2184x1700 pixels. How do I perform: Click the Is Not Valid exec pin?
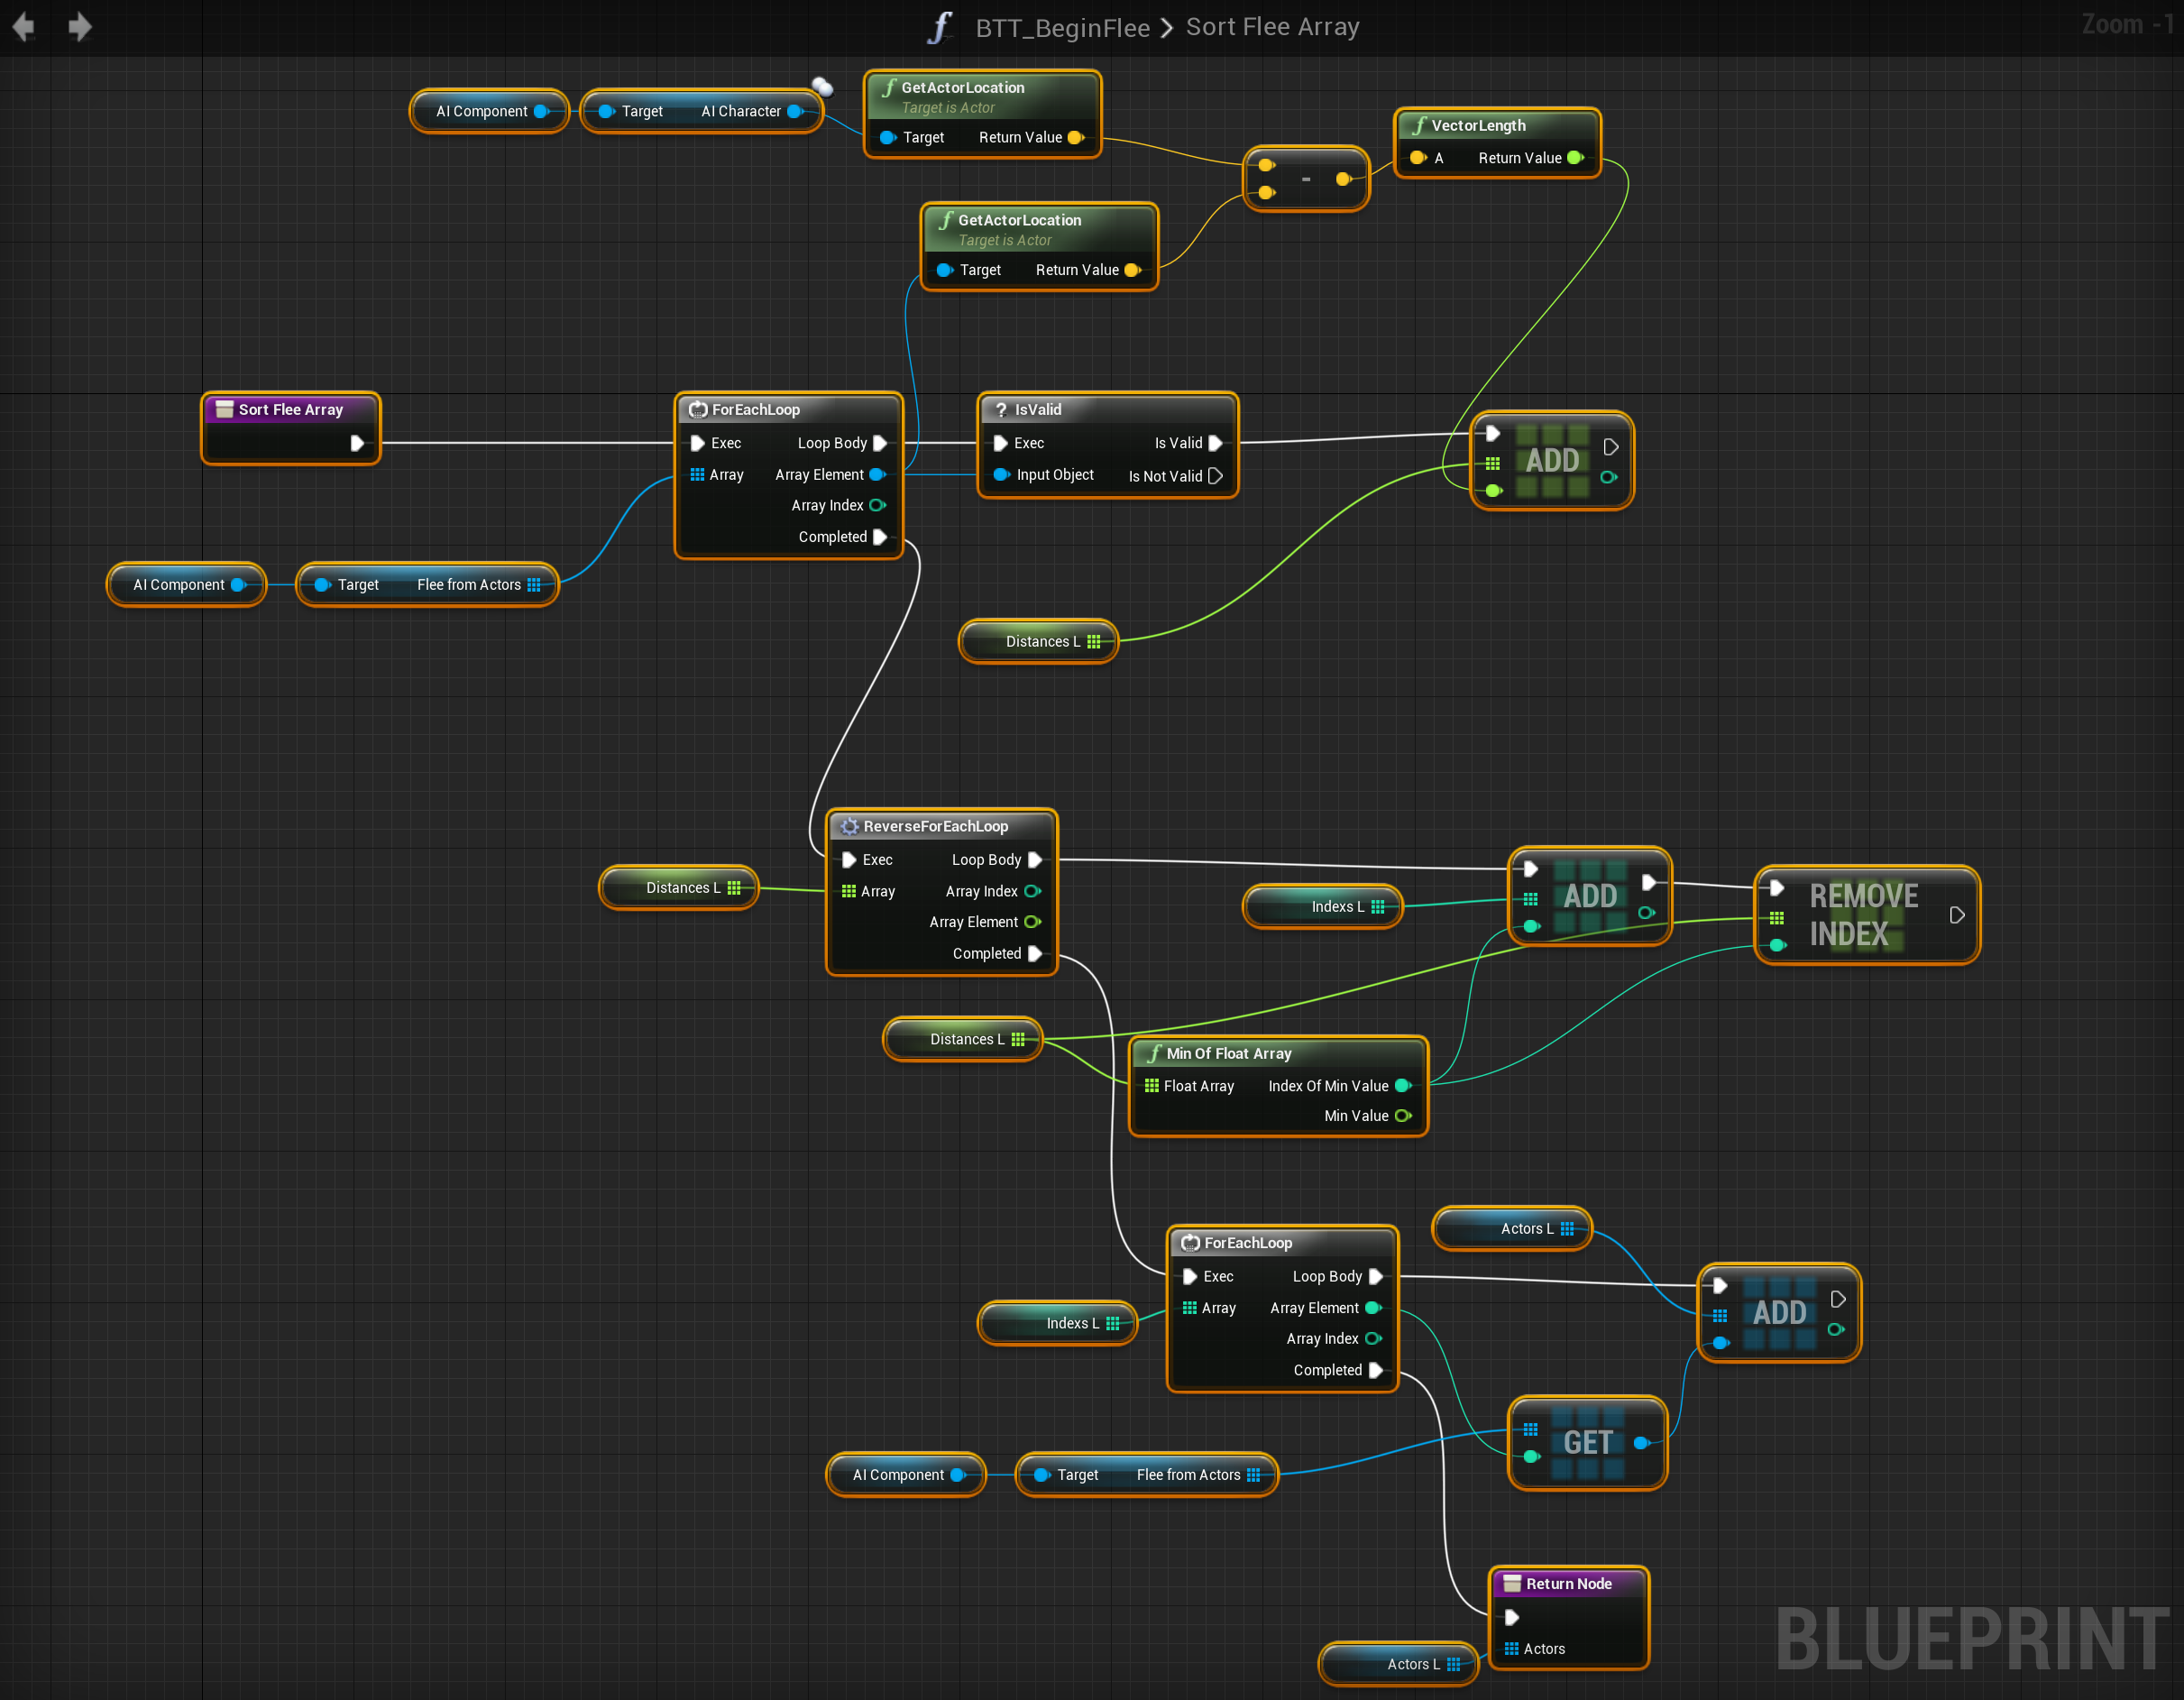point(1215,476)
